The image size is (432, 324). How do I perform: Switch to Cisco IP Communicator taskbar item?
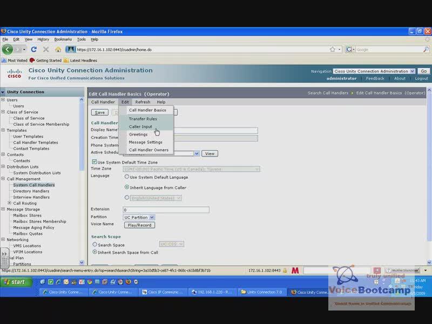click(162, 292)
